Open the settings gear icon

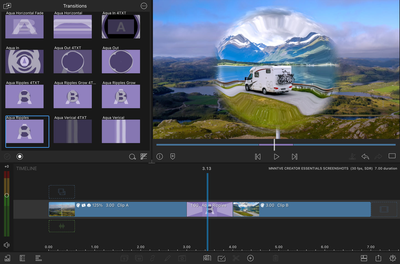pos(393,258)
